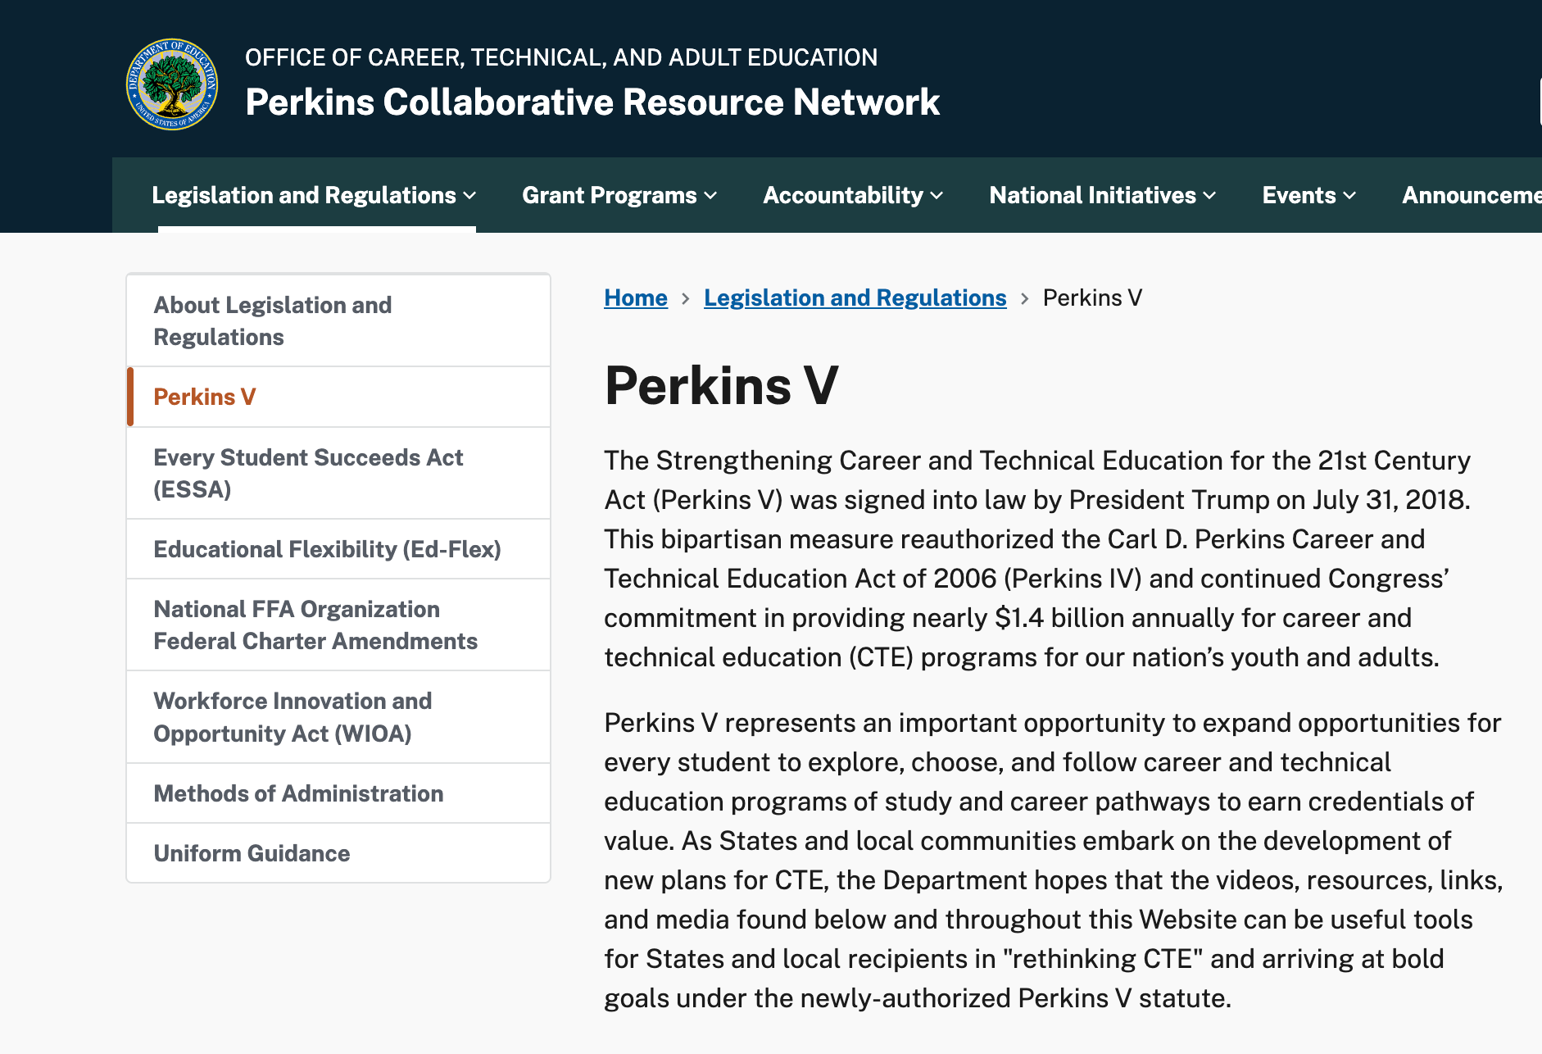The image size is (1542, 1054).
Task: Open Announcements nav item
Action: 1472,195
